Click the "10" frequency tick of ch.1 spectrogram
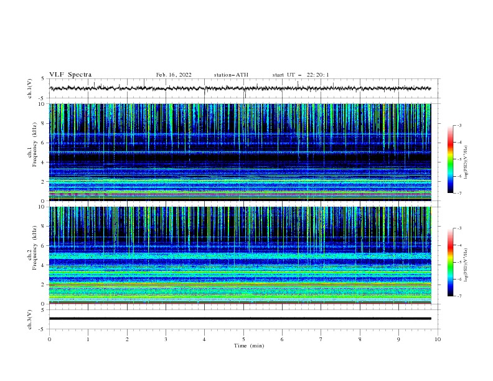This screenshot has width=493, height=381. coord(42,104)
